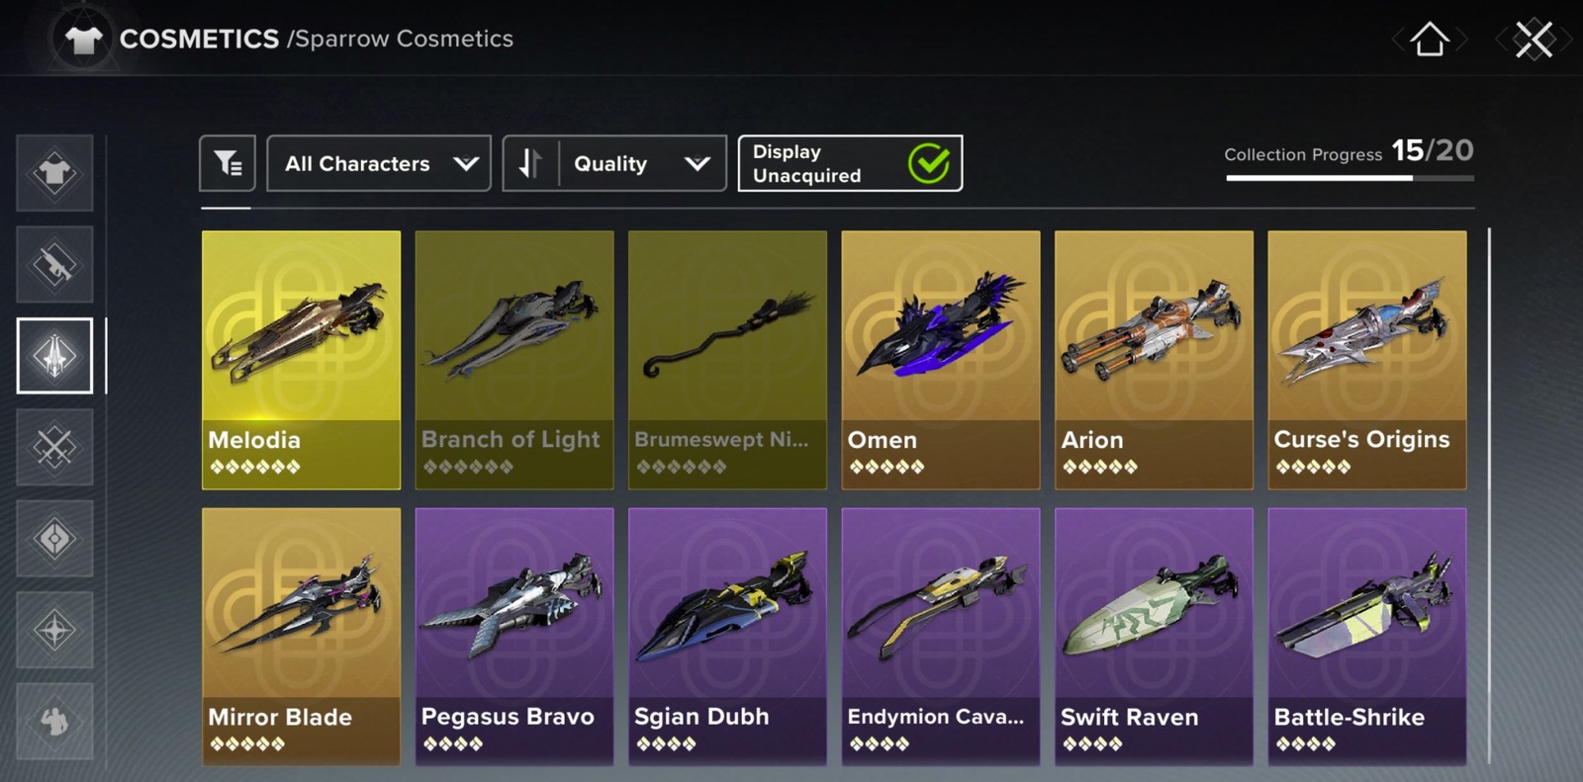
Task: Select the weapon cosmetics sidebar icon
Action: click(x=54, y=264)
